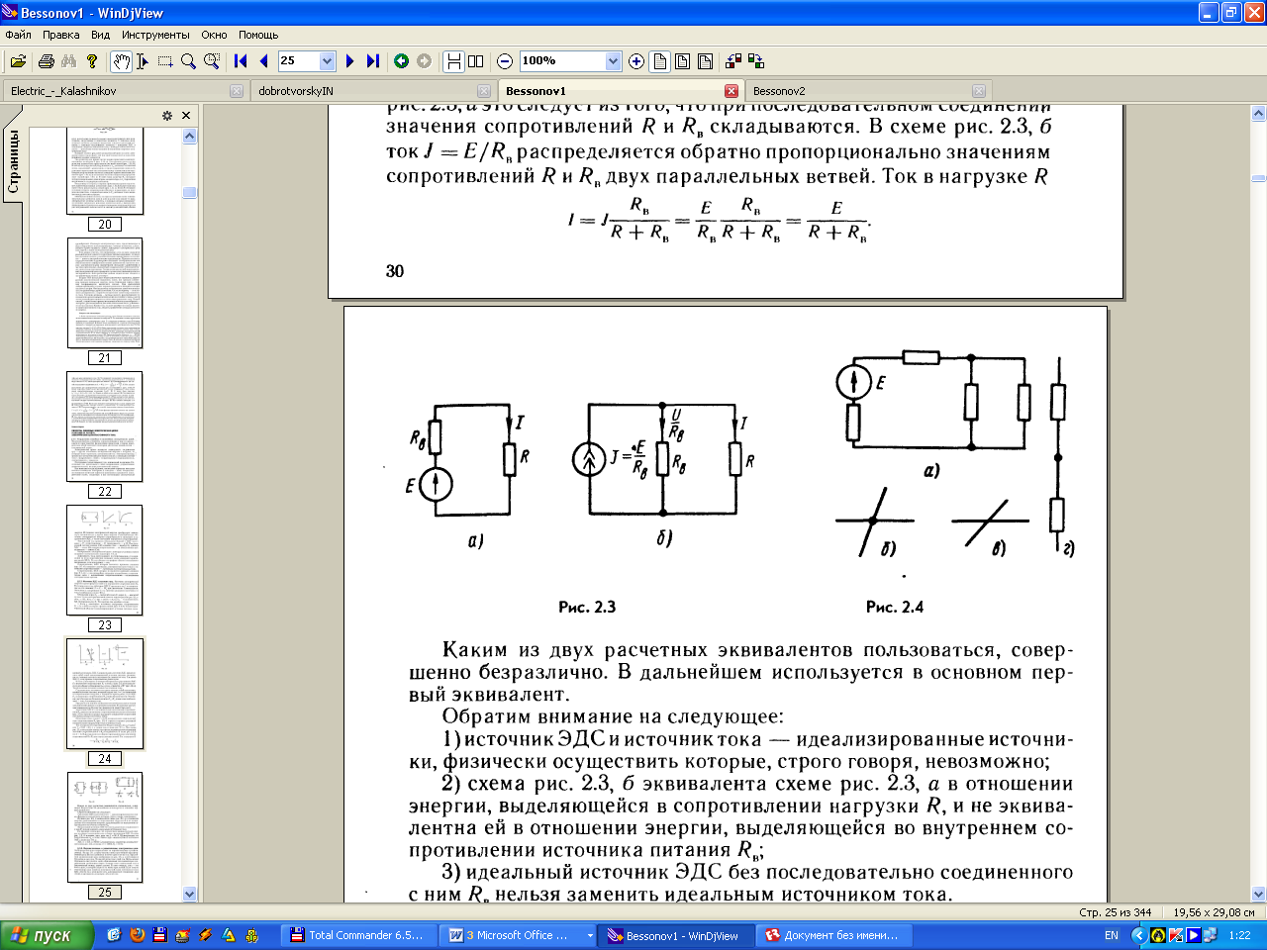Open page 25 thumbnail

pos(105,827)
